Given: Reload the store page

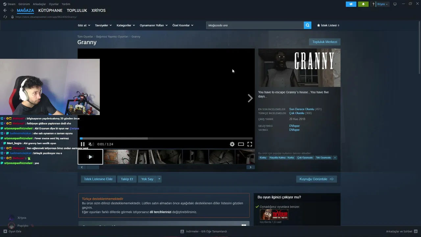Looking at the screenshot, I should click(x=5, y=17).
